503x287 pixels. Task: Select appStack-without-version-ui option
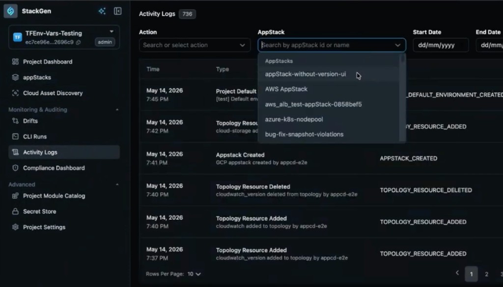pyautogui.click(x=329, y=74)
